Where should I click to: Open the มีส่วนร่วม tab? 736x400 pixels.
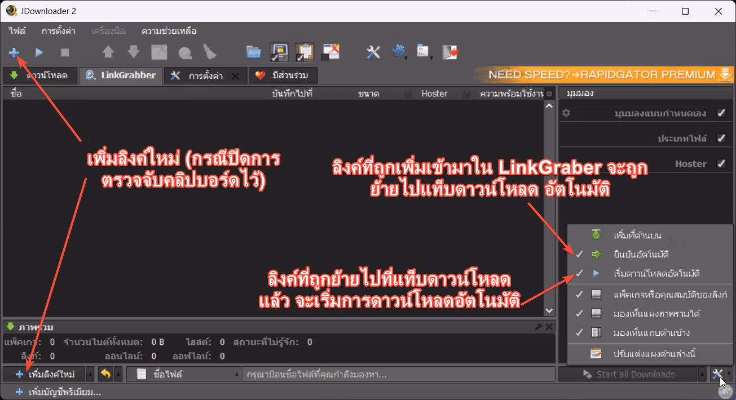click(x=284, y=75)
